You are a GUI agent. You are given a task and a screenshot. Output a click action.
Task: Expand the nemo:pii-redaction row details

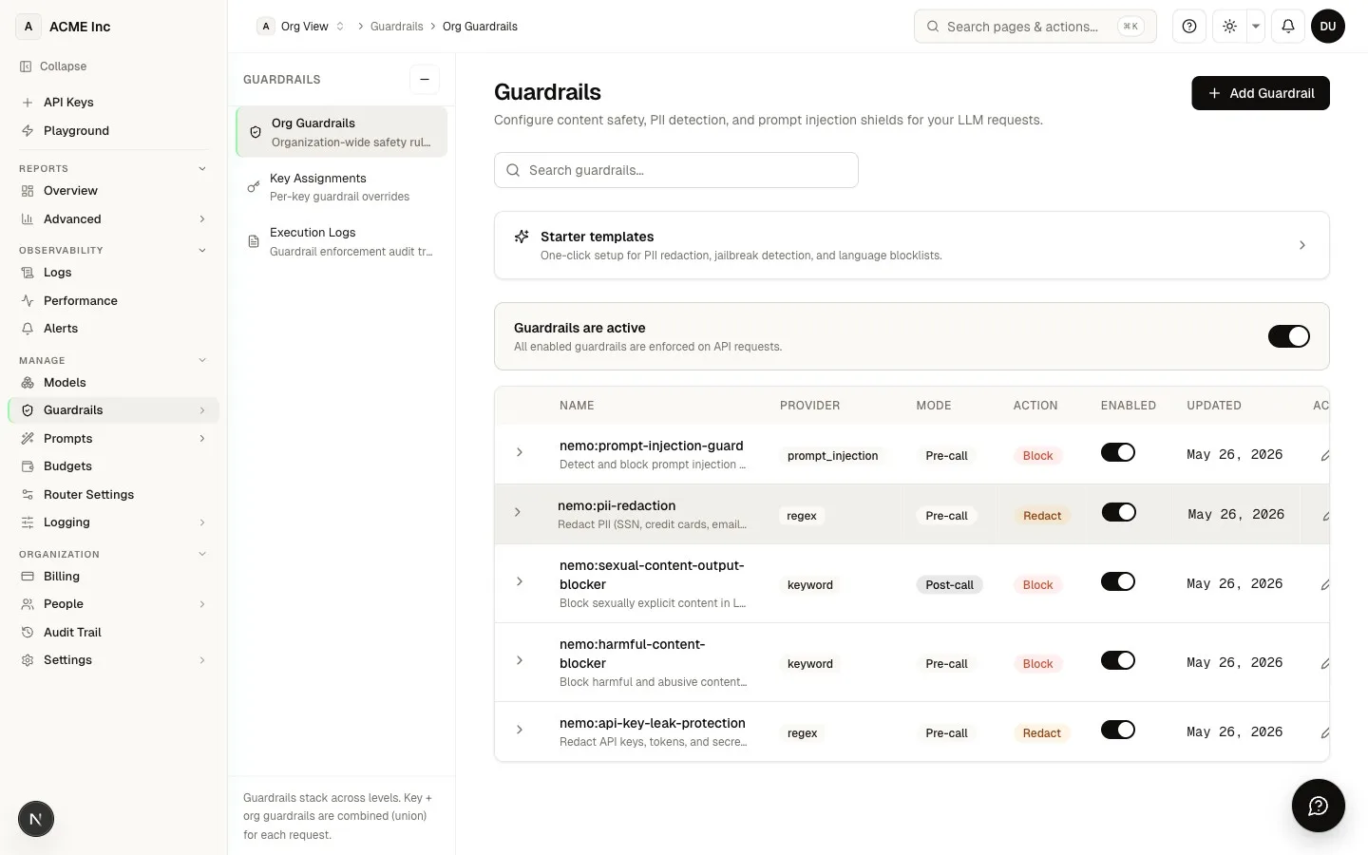[x=518, y=512]
